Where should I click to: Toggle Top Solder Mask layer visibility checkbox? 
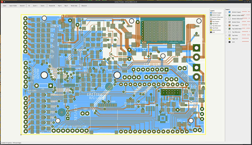pyautogui.click(x=226, y=29)
